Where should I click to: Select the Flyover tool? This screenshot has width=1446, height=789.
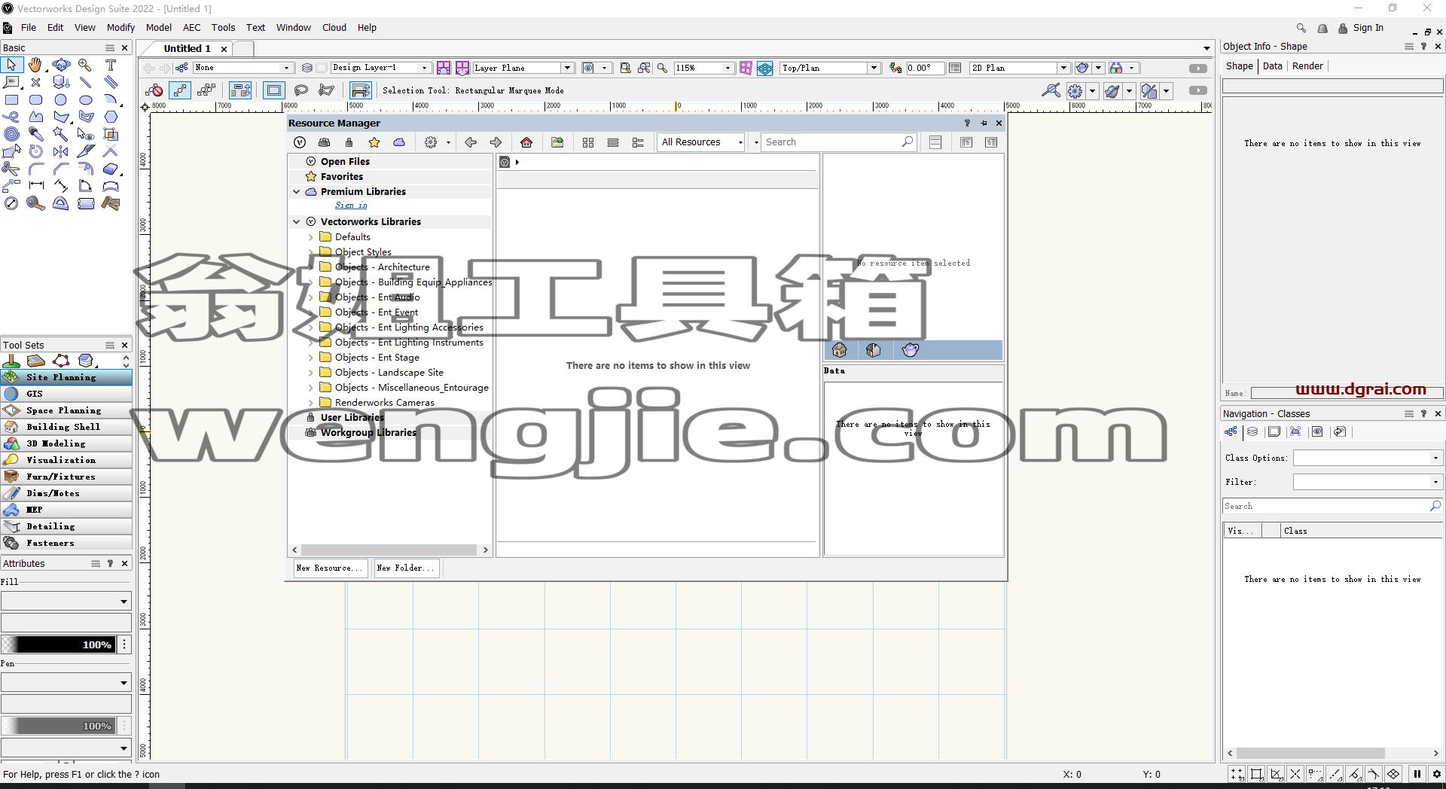pos(61,65)
